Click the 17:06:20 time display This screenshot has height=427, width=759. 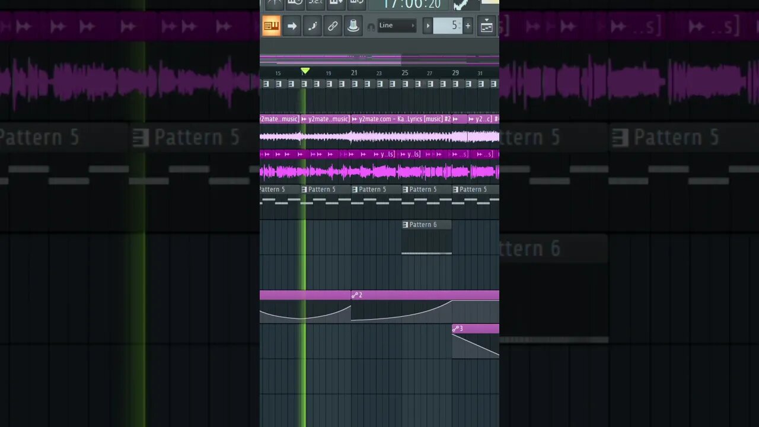point(412,5)
